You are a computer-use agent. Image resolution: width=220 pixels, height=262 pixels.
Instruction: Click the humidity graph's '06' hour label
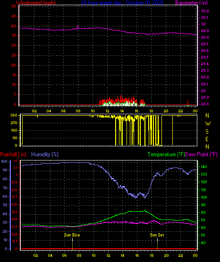point(65,255)
